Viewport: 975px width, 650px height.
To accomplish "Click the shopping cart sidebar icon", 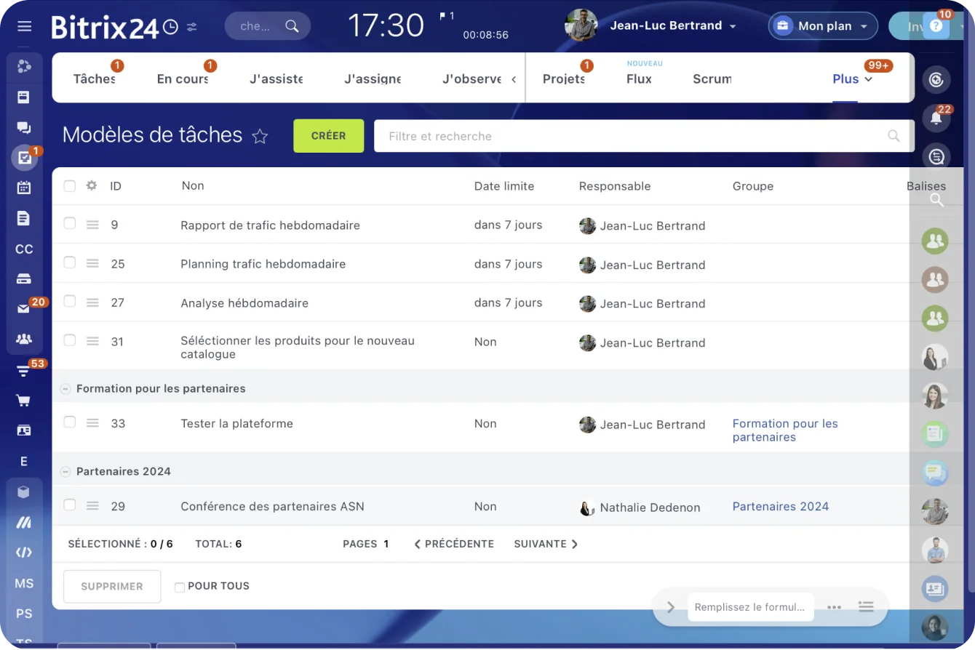I will (x=24, y=401).
